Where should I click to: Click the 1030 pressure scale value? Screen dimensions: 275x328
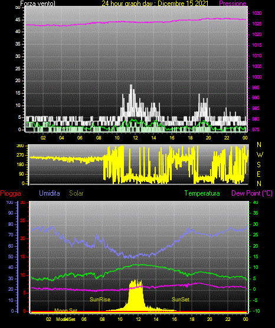coord(257,13)
